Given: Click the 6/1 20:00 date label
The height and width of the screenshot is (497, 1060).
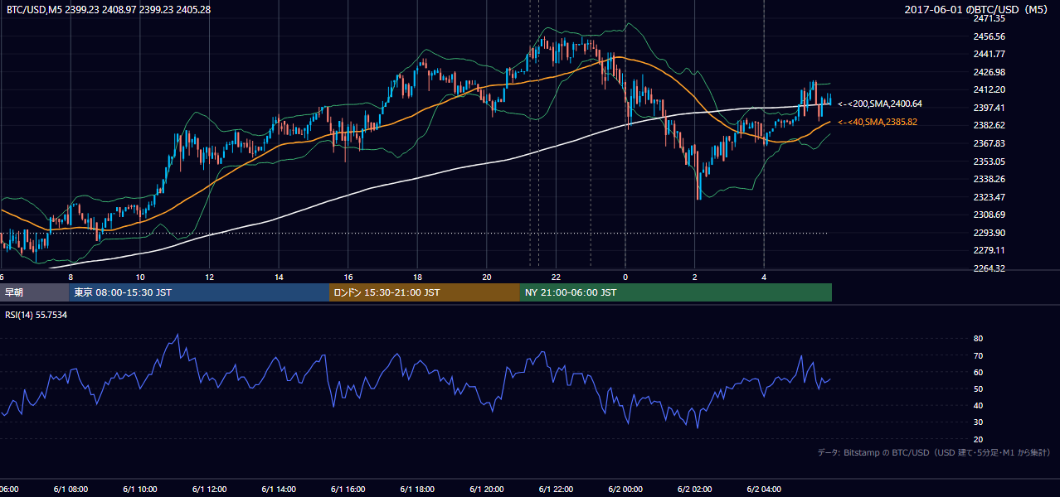Looking at the screenshot, I should pyautogui.click(x=487, y=489).
